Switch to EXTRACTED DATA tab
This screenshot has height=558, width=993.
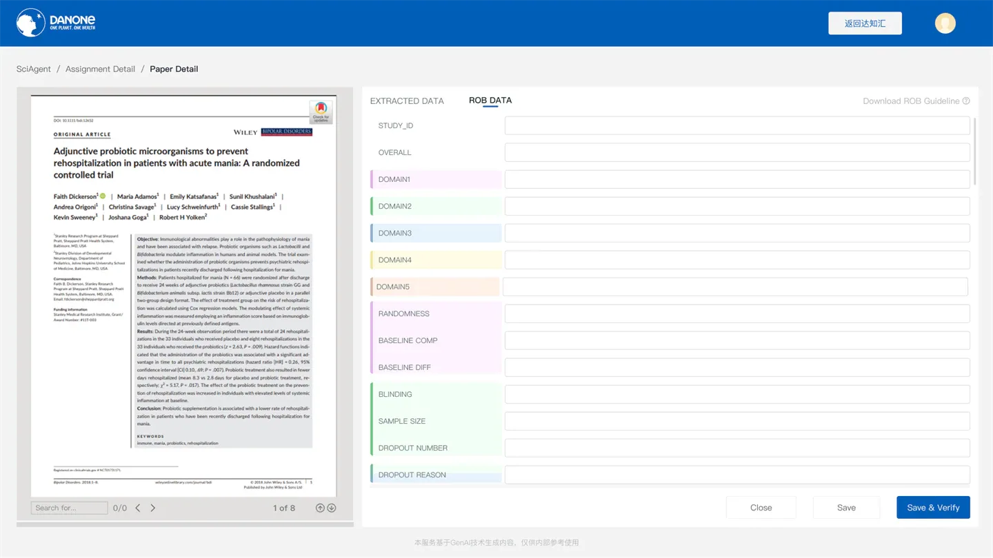click(x=407, y=101)
